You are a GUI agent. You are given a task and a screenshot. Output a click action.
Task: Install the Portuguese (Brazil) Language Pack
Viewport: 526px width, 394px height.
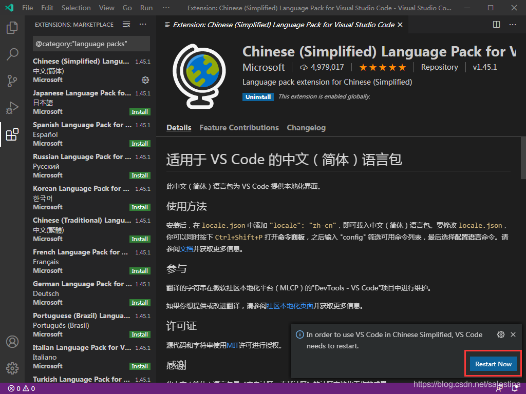(140, 334)
